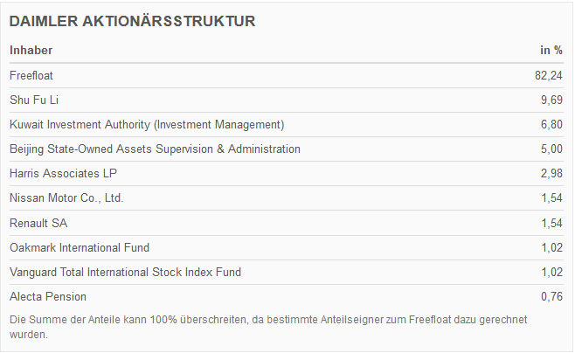The height and width of the screenshot is (353, 575).
Task: Select Vanguard Total International Stock Index Fund
Action: [125, 272]
